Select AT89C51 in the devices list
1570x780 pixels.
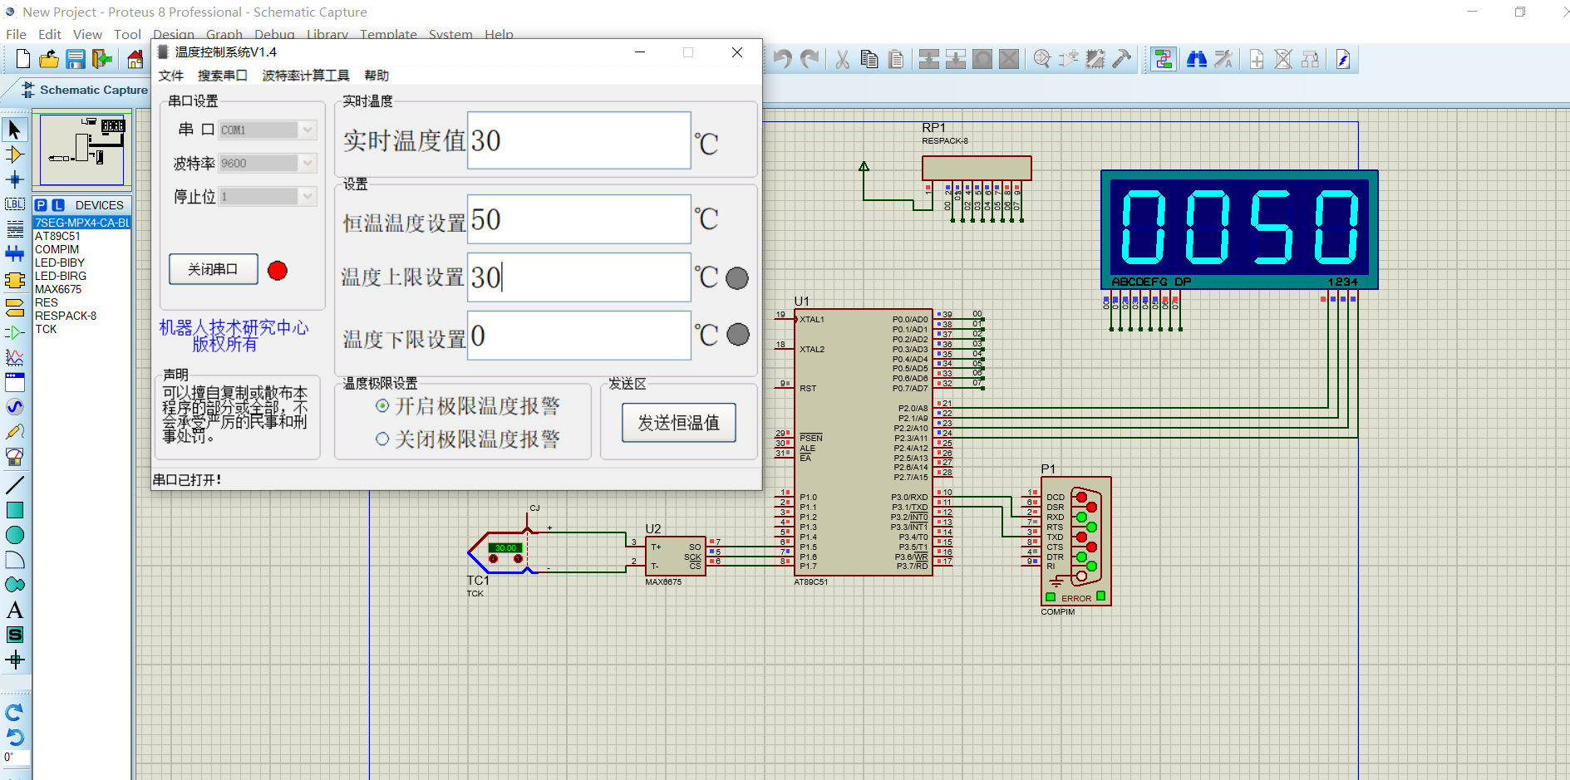click(57, 236)
